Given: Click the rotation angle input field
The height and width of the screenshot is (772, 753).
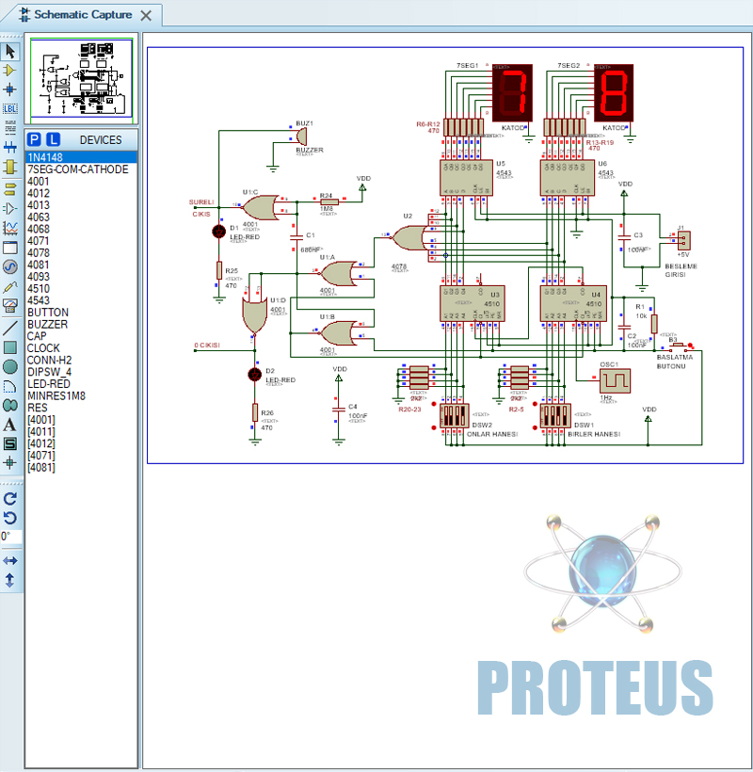Looking at the screenshot, I should 10,537.
